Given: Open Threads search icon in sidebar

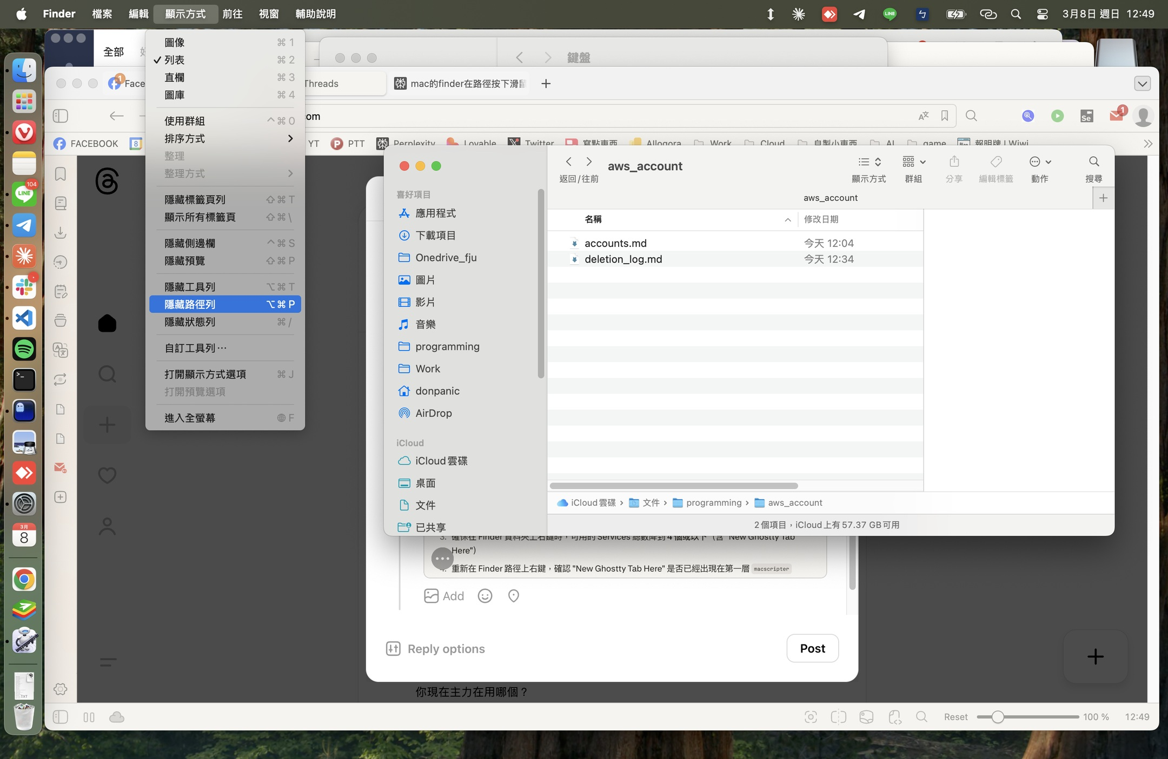Looking at the screenshot, I should pos(107,374).
